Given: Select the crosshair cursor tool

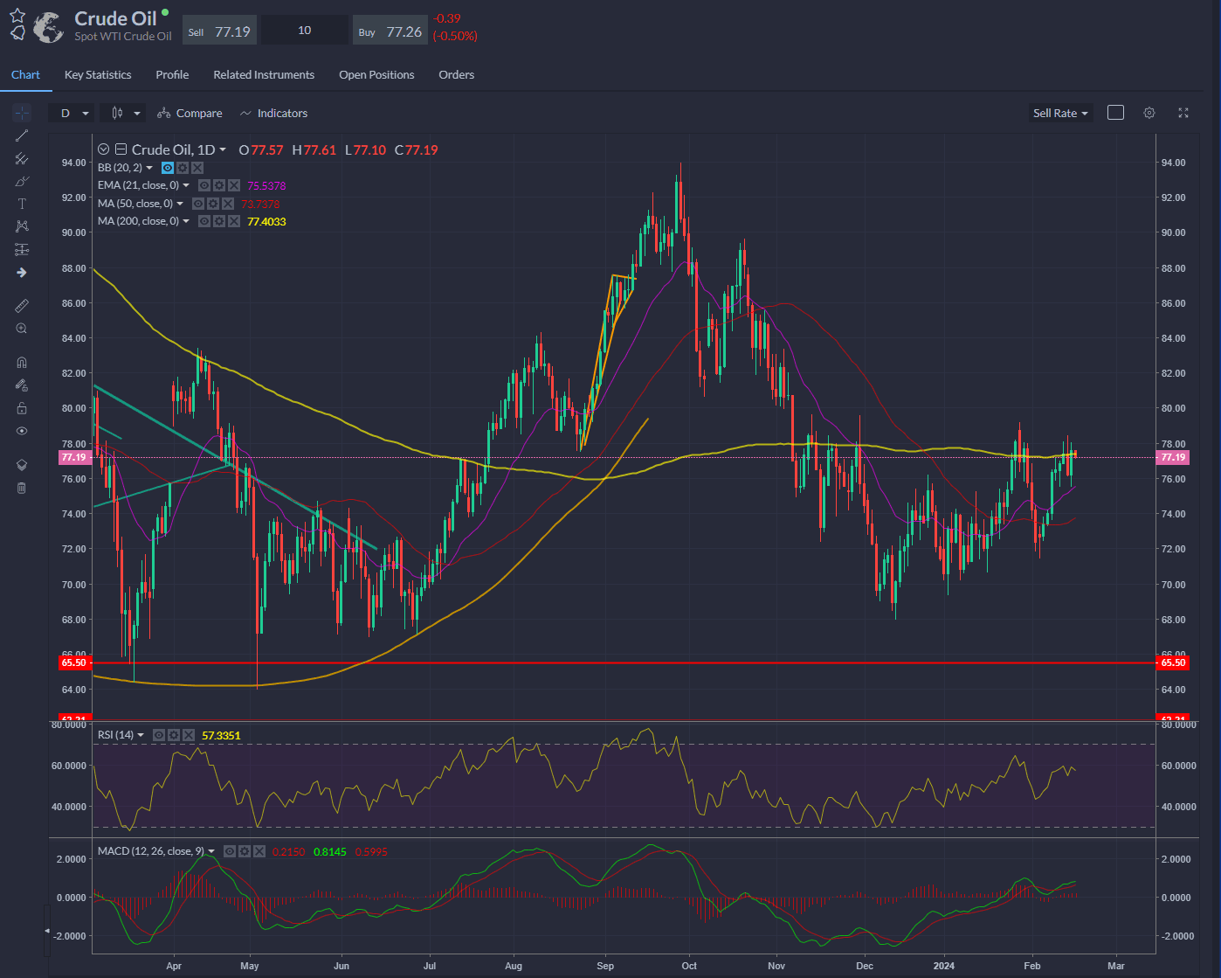Looking at the screenshot, I should 22,112.
